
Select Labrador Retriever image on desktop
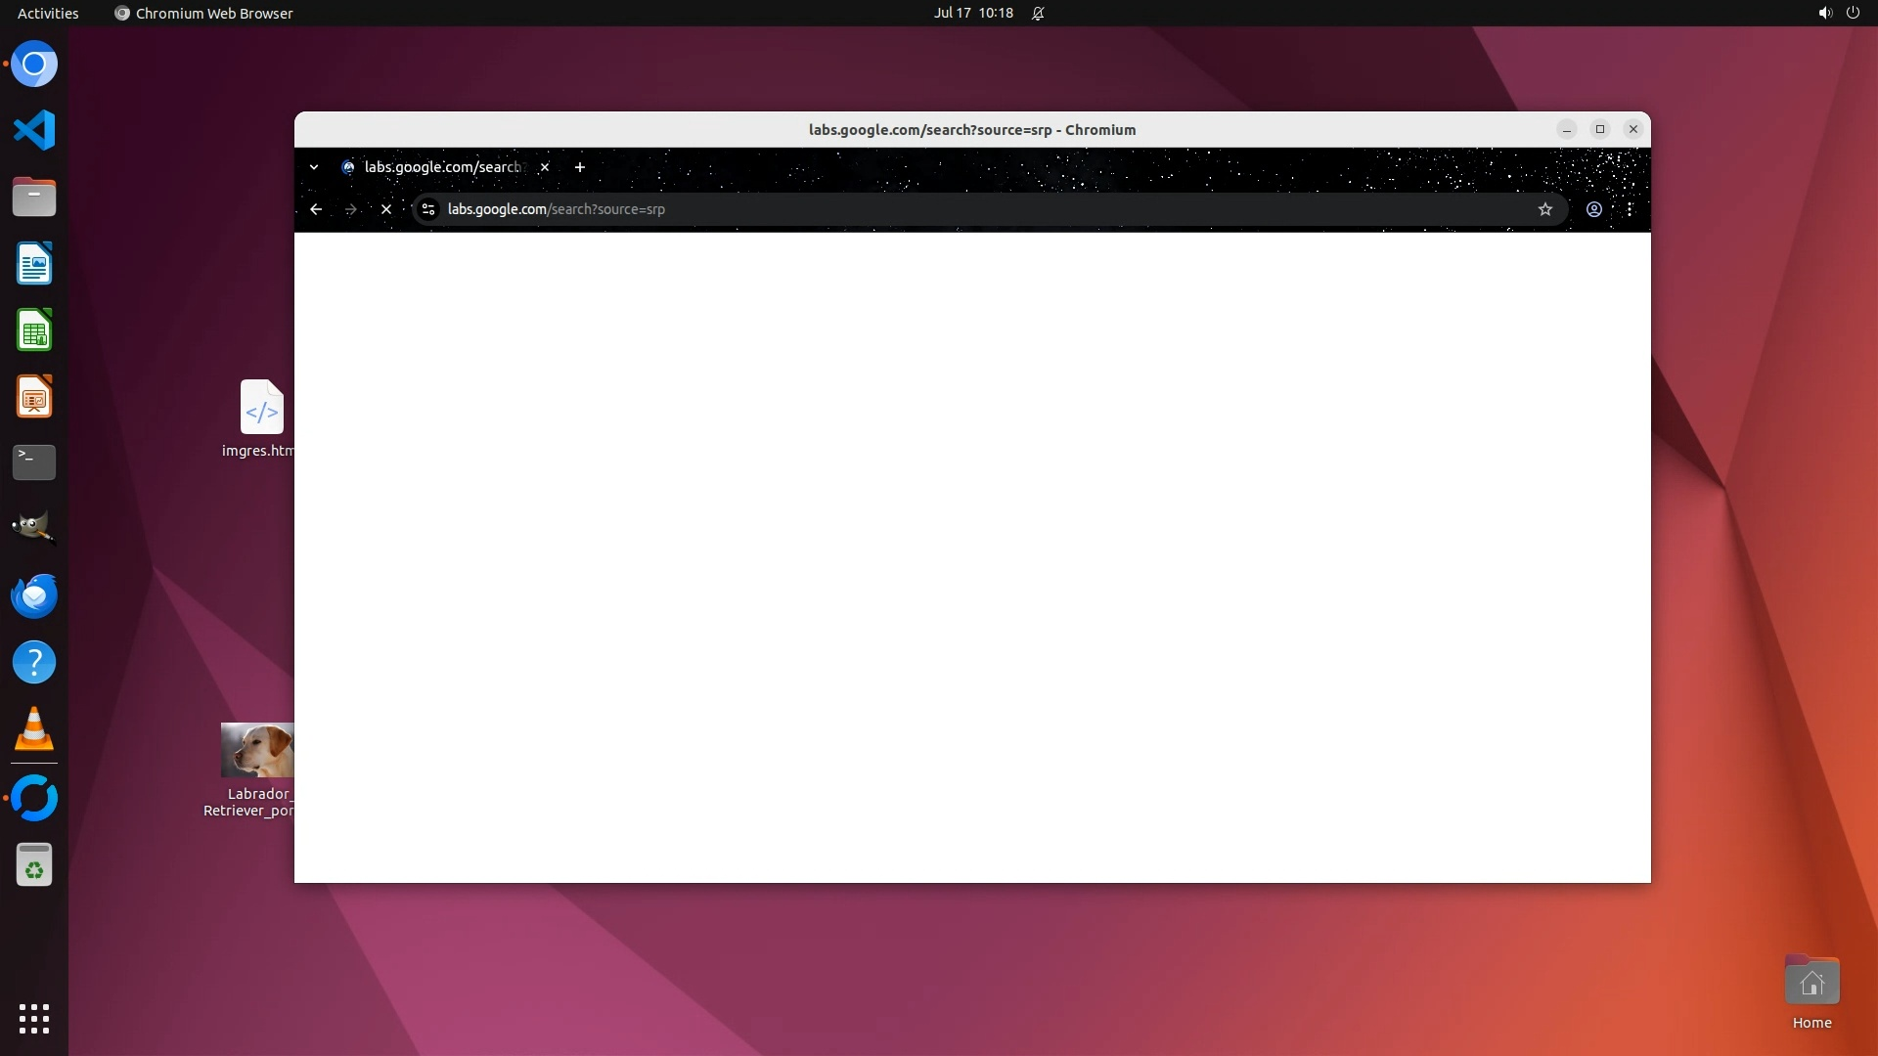pos(257,750)
